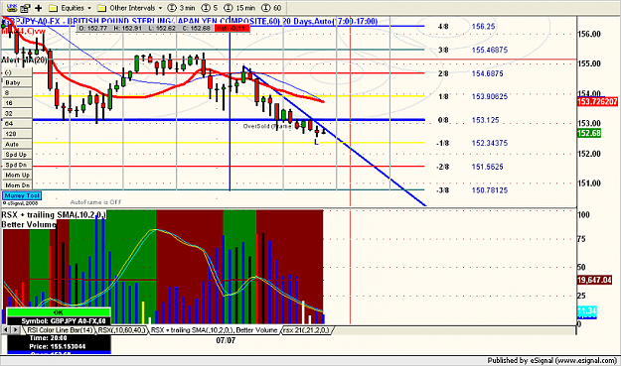The height and width of the screenshot is (366, 621).
Task: Select the 128 frame button
Action: [x=17, y=134]
